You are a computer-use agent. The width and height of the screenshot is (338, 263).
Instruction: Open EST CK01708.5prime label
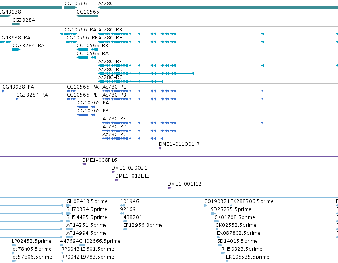click(235, 217)
